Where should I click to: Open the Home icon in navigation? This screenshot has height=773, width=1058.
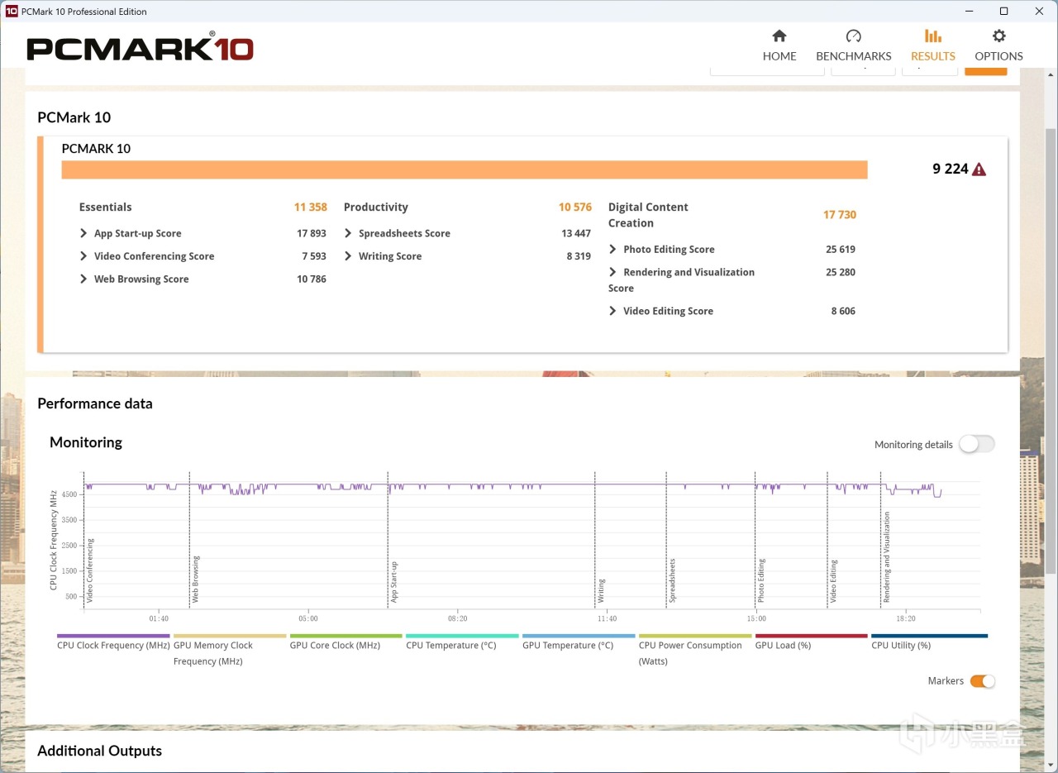[779, 36]
